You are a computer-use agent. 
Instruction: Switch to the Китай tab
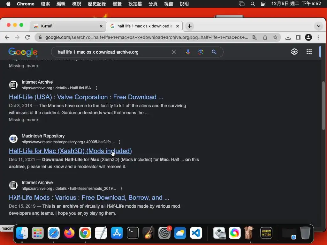click(x=68, y=26)
